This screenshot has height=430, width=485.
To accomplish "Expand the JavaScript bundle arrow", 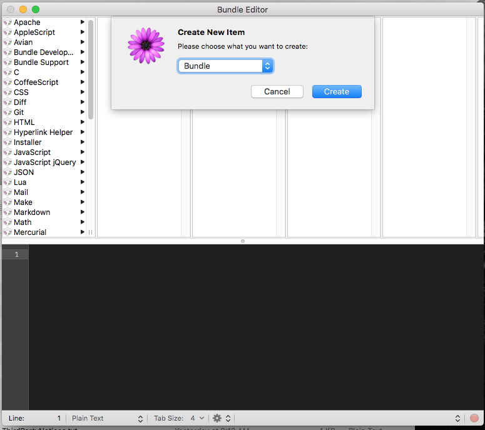I will pos(82,152).
